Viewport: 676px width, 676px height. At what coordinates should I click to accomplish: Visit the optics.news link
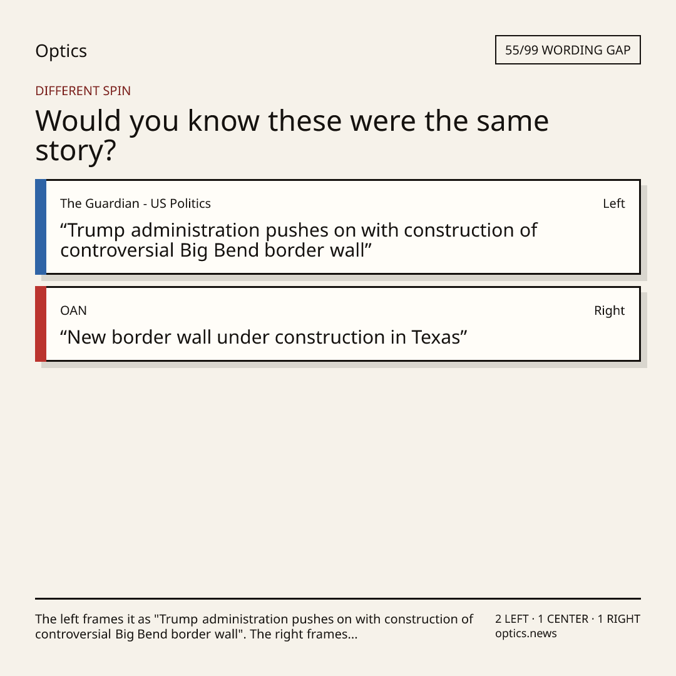click(x=526, y=633)
